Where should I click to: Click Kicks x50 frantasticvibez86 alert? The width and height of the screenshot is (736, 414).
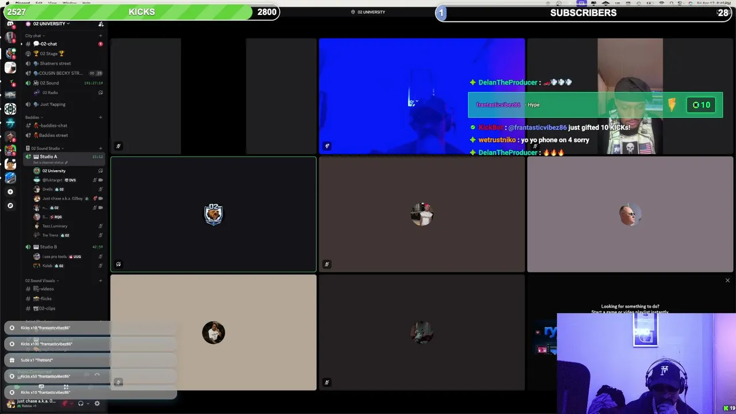91,376
